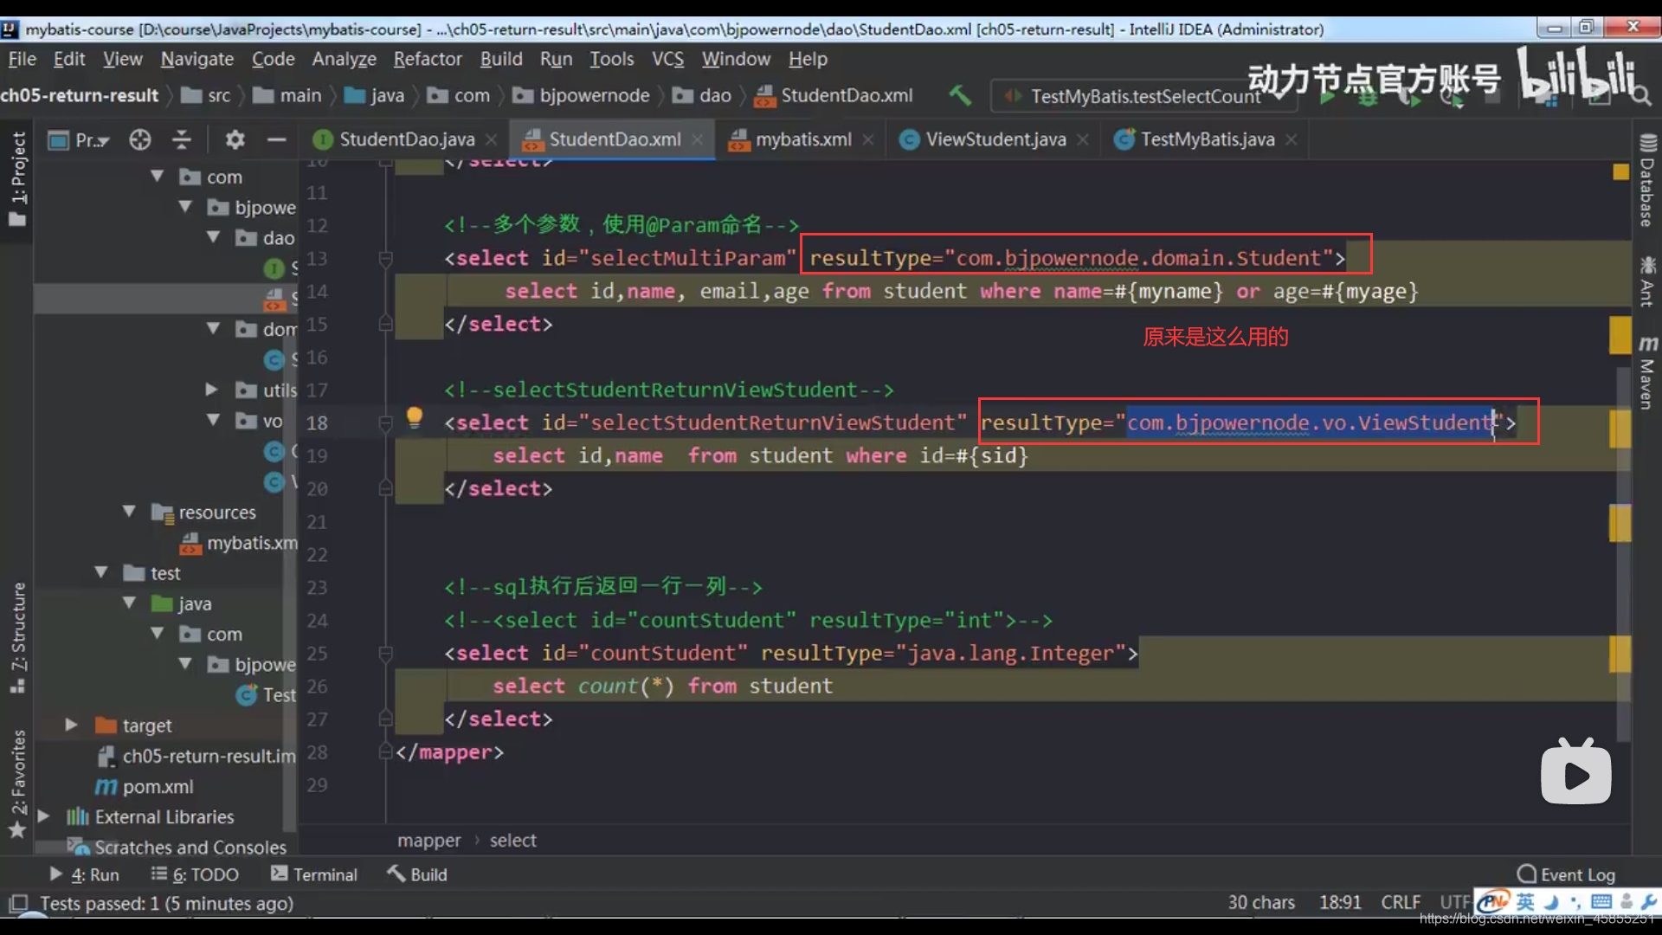The width and height of the screenshot is (1662, 935).
Task: Click the tool windows toggle icon in status bar corner
Action: [x=18, y=903]
